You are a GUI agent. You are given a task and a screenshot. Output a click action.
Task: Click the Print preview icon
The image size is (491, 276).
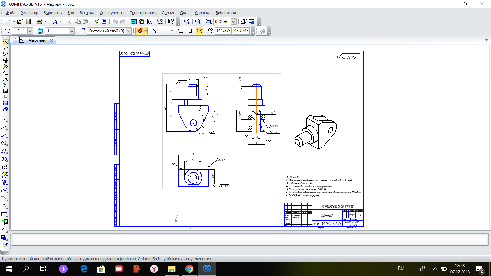55,22
